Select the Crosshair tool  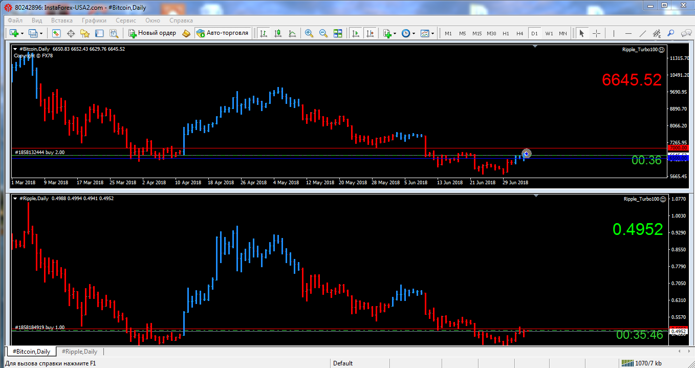596,33
